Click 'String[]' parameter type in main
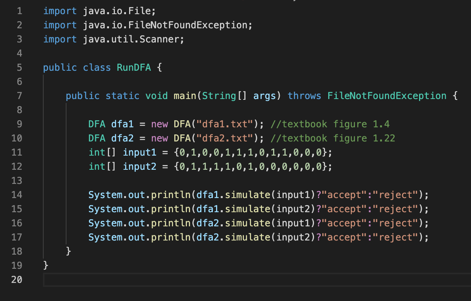471x301 pixels. (225, 96)
